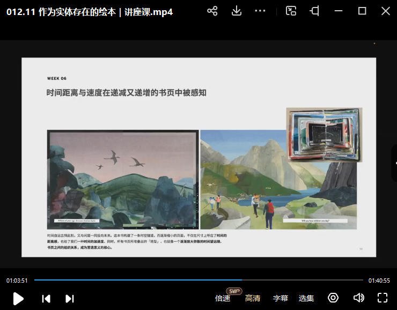Mute the audio with speaker icon

pos(358,298)
